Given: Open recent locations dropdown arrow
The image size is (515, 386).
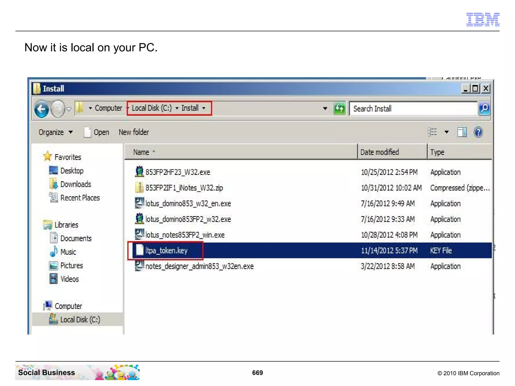Looking at the screenshot, I should tap(69, 109).
